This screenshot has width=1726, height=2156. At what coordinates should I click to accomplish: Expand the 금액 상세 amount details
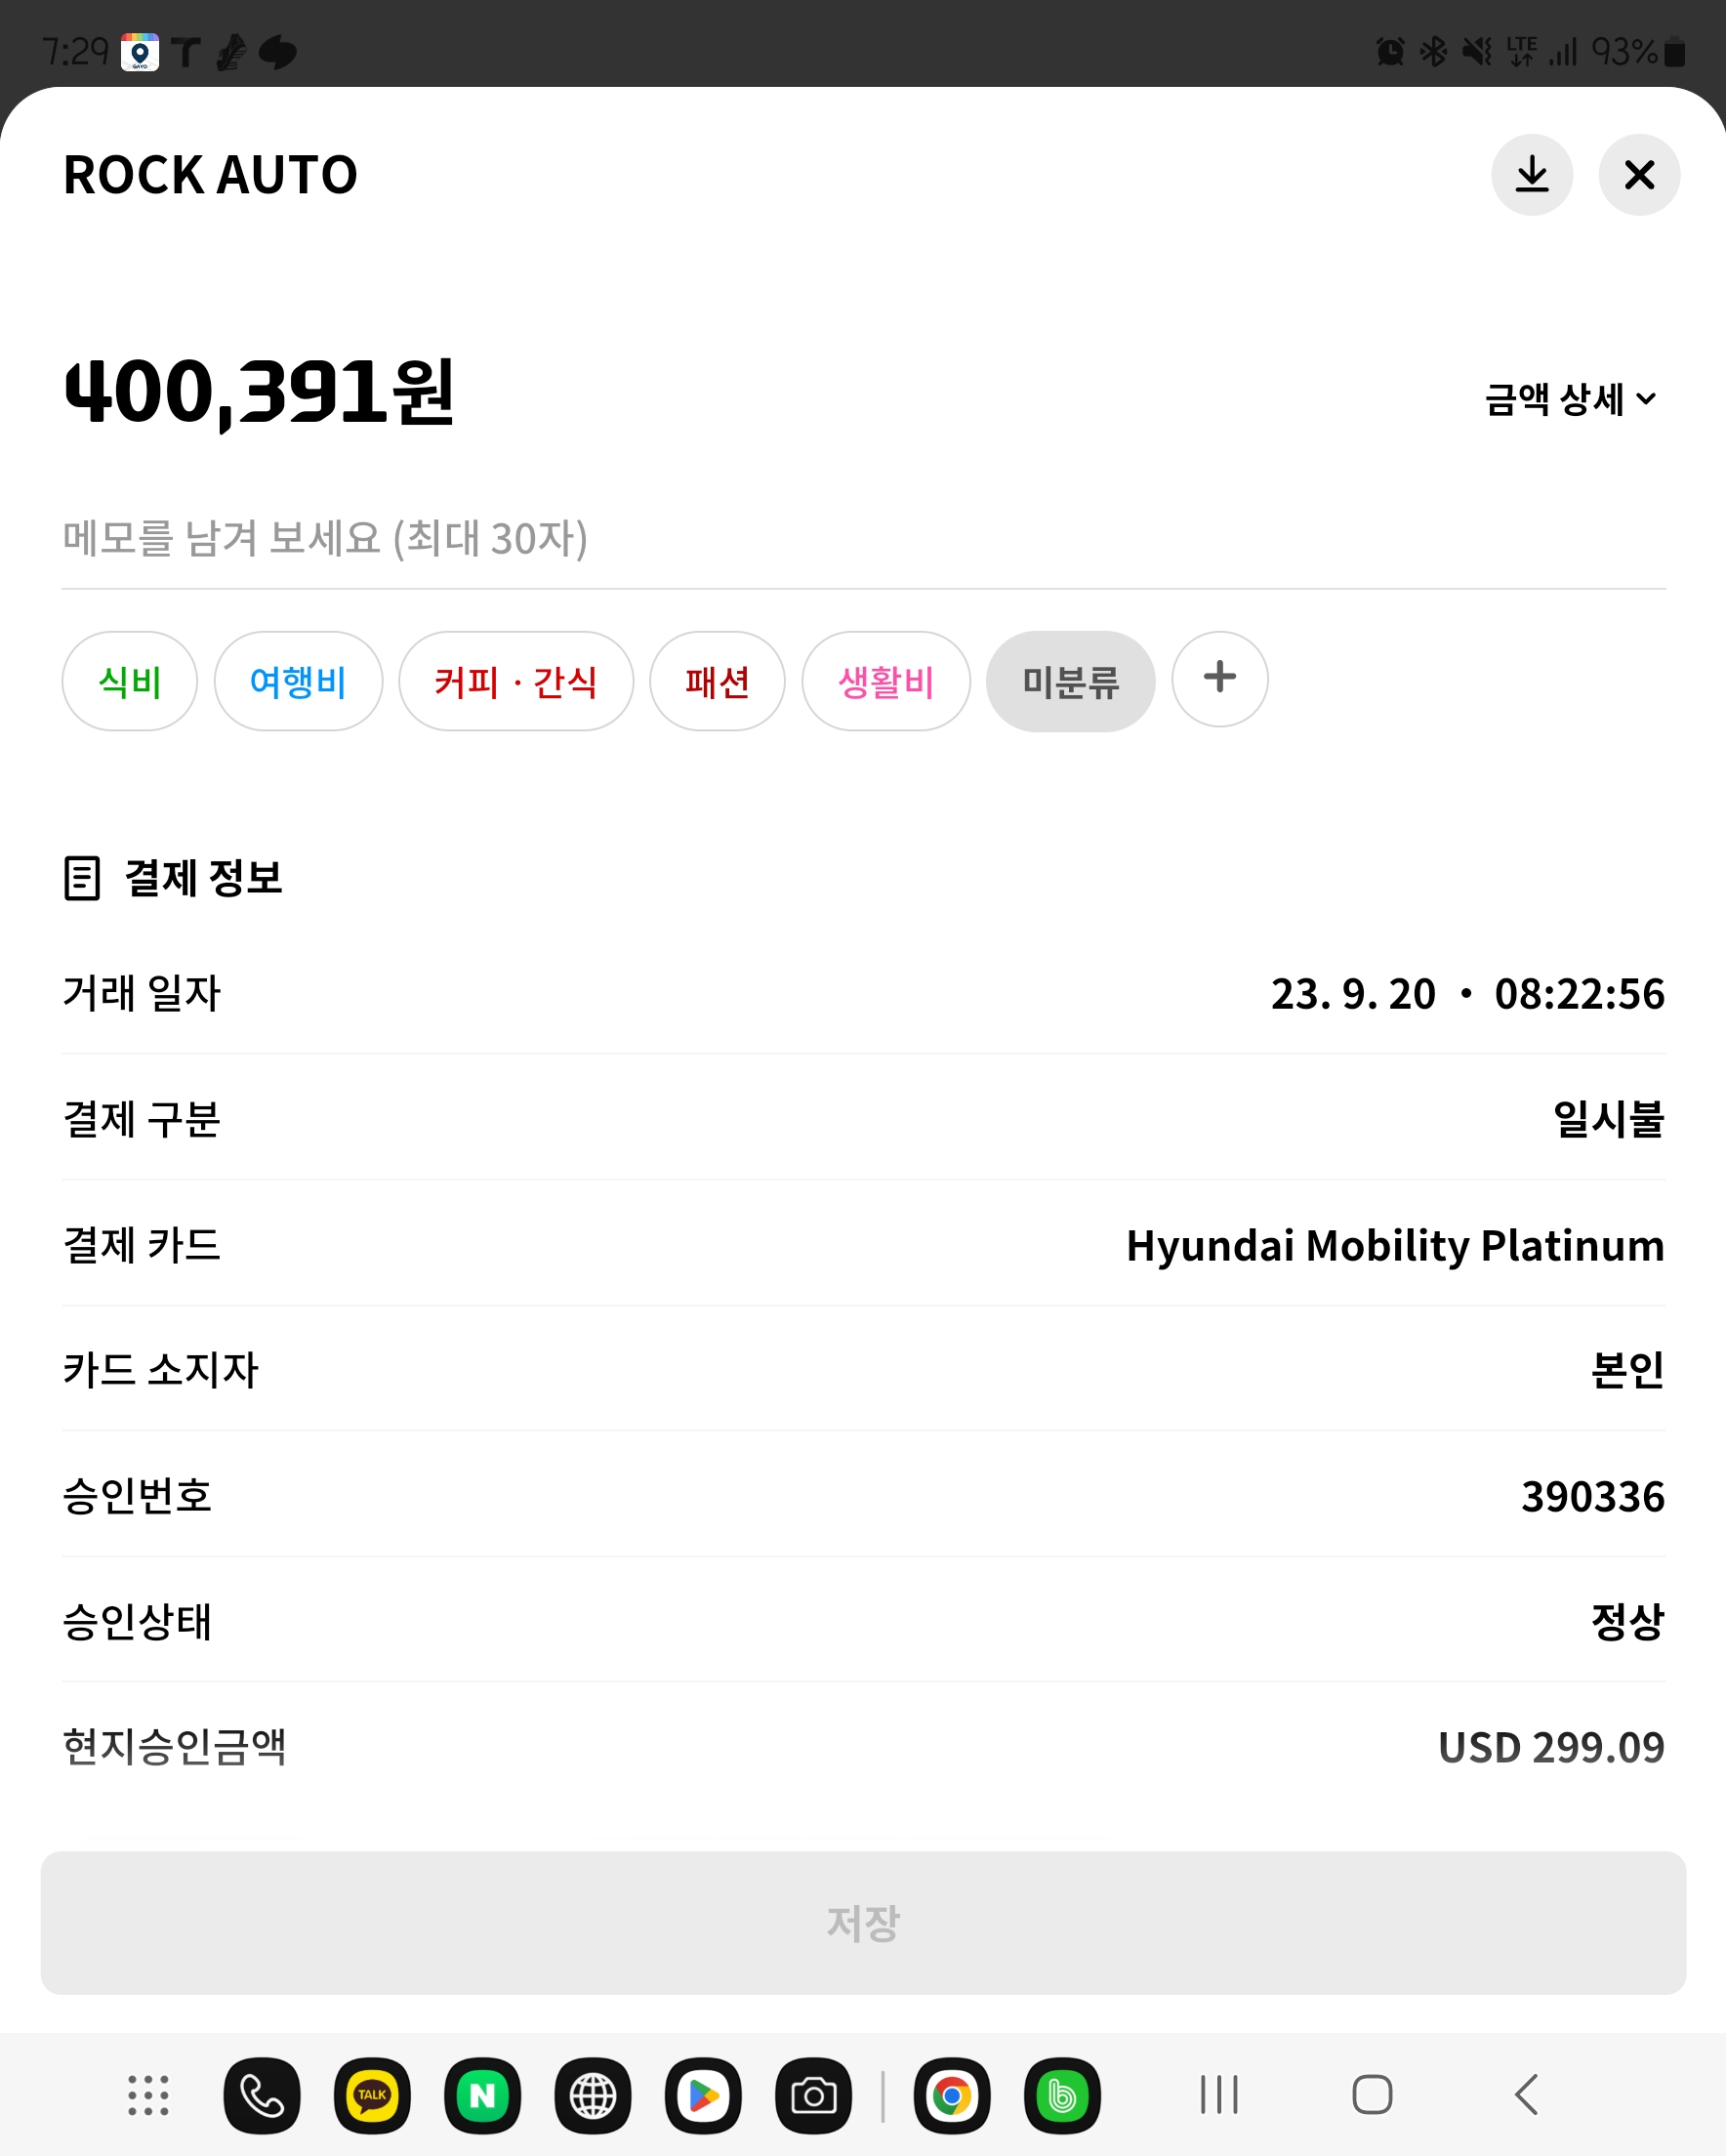coord(1570,399)
